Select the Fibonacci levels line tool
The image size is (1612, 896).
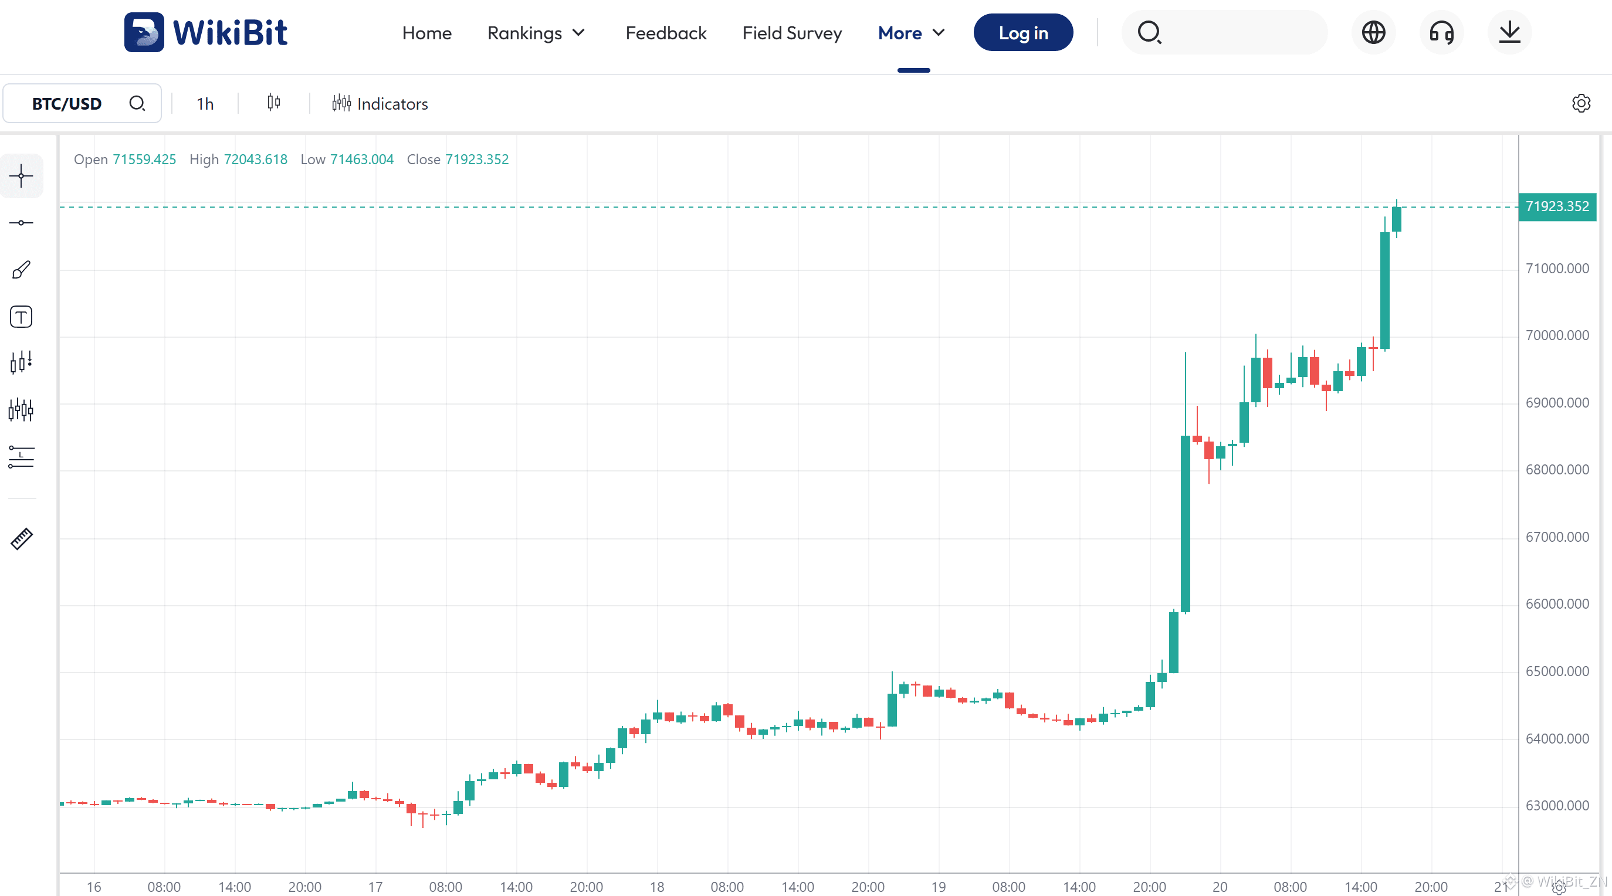pyautogui.click(x=21, y=457)
